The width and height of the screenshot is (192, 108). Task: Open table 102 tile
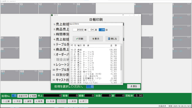coord(29,76)
